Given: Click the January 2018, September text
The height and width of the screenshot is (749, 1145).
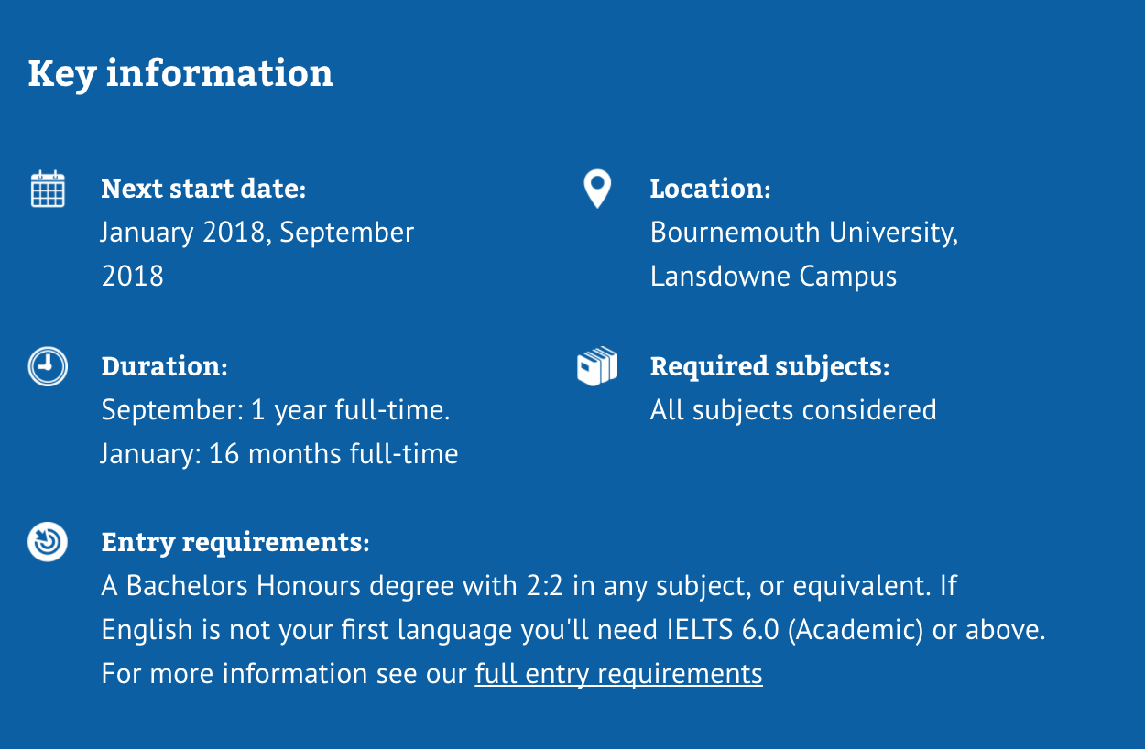Looking at the screenshot, I should point(257,233).
